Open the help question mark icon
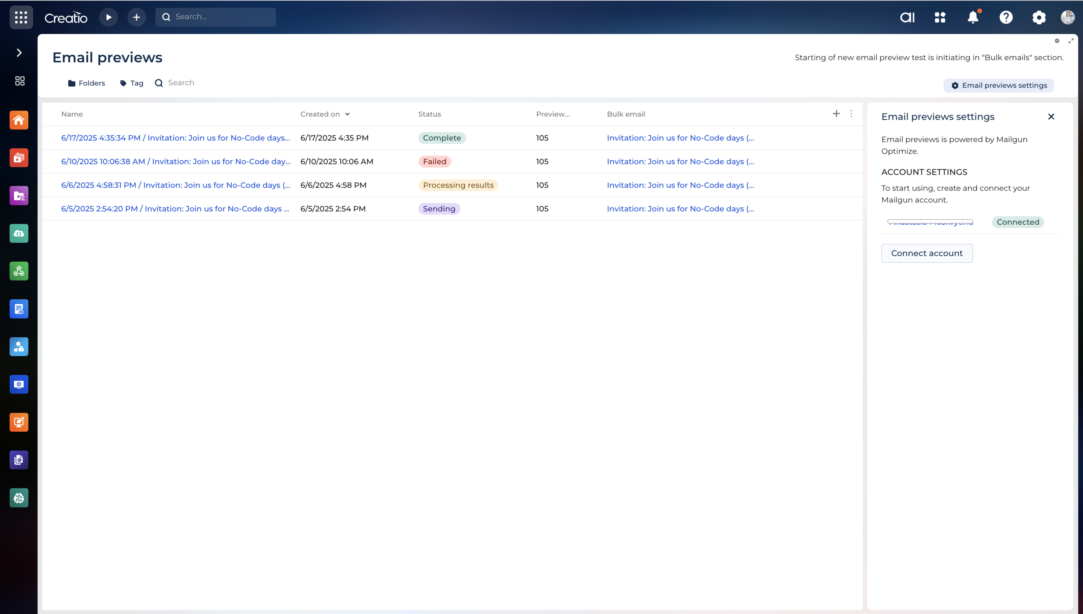The width and height of the screenshot is (1083, 614). pyautogui.click(x=1006, y=17)
